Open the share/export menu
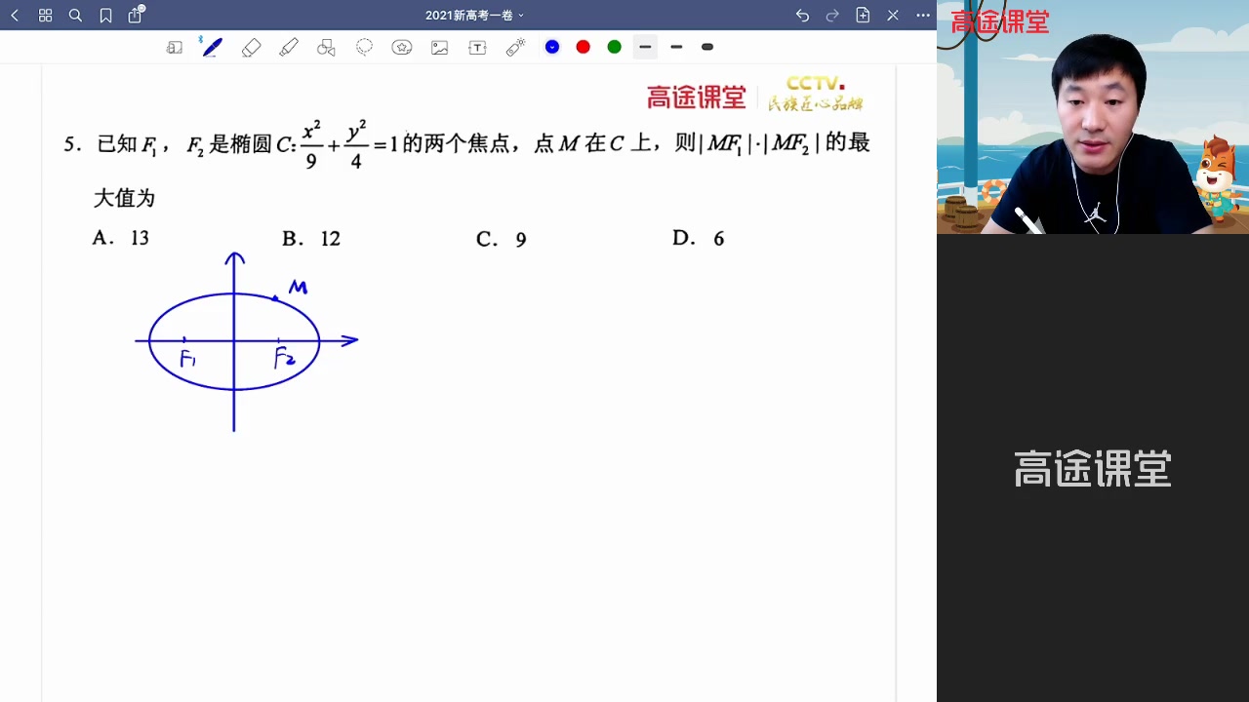This screenshot has height=702, width=1249. [x=136, y=15]
